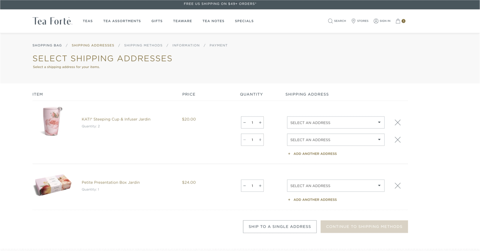Screen dimensions: 480x251
Task: Remove second KATI Steeping Cup address row
Action: coord(398,140)
